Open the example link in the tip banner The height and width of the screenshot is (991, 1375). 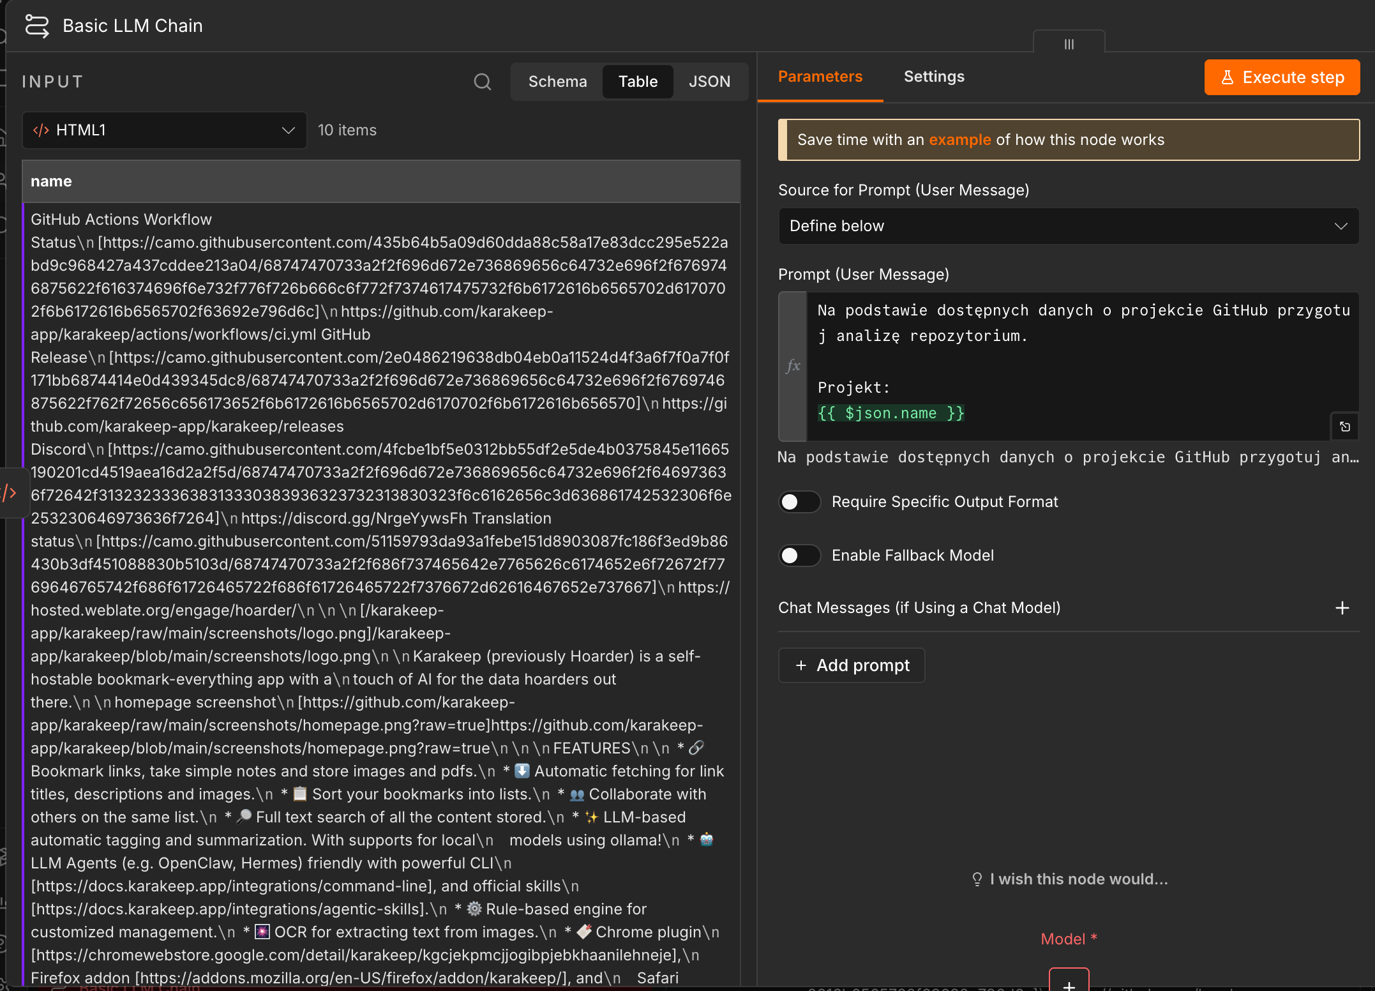(959, 140)
